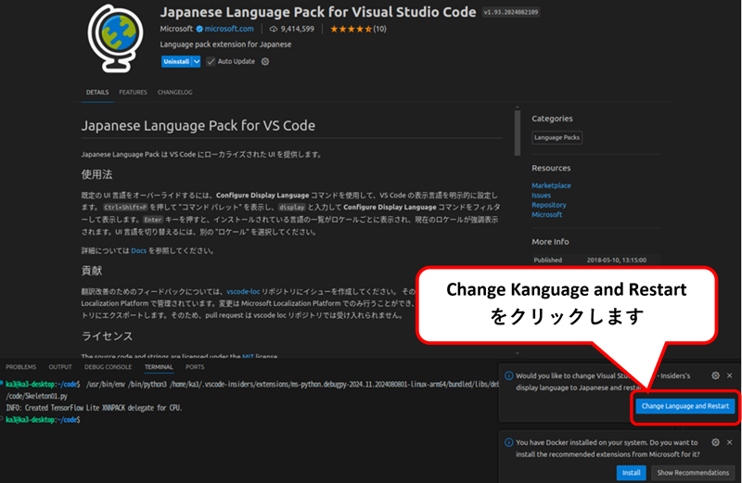Click the five-star rating

point(352,29)
